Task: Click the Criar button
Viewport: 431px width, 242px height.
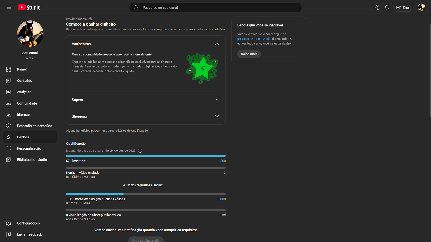Action: (x=403, y=8)
